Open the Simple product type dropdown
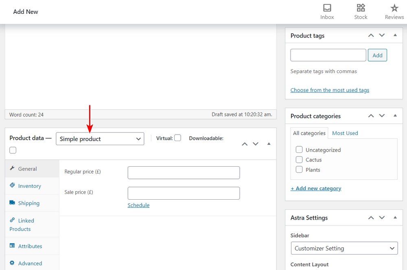 click(x=100, y=139)
